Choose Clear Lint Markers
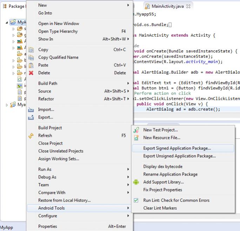The height and width of the screenshot is (231, 240). (x=183, y=208)
